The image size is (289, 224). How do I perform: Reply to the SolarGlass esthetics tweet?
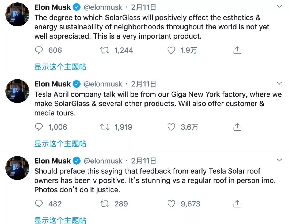(x=39, y=50)
